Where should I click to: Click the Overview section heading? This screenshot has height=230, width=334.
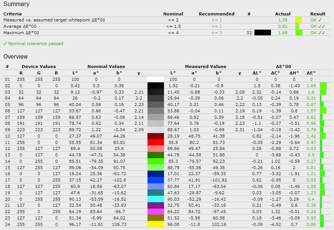click(16, 57)
